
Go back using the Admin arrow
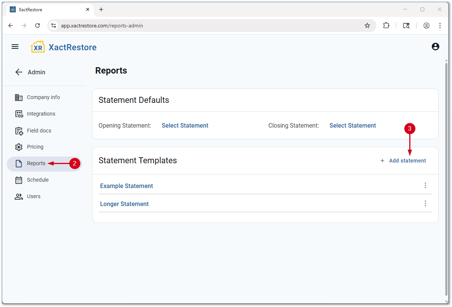pyautogui.click(x=19, y=72)
